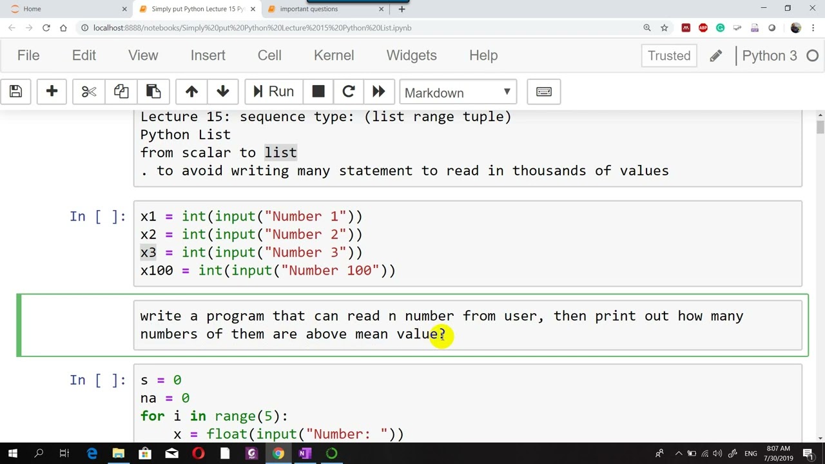This screenshot has width=825, height=464.
Task: Move selected cell up arrow
Action: pos(191,92)
